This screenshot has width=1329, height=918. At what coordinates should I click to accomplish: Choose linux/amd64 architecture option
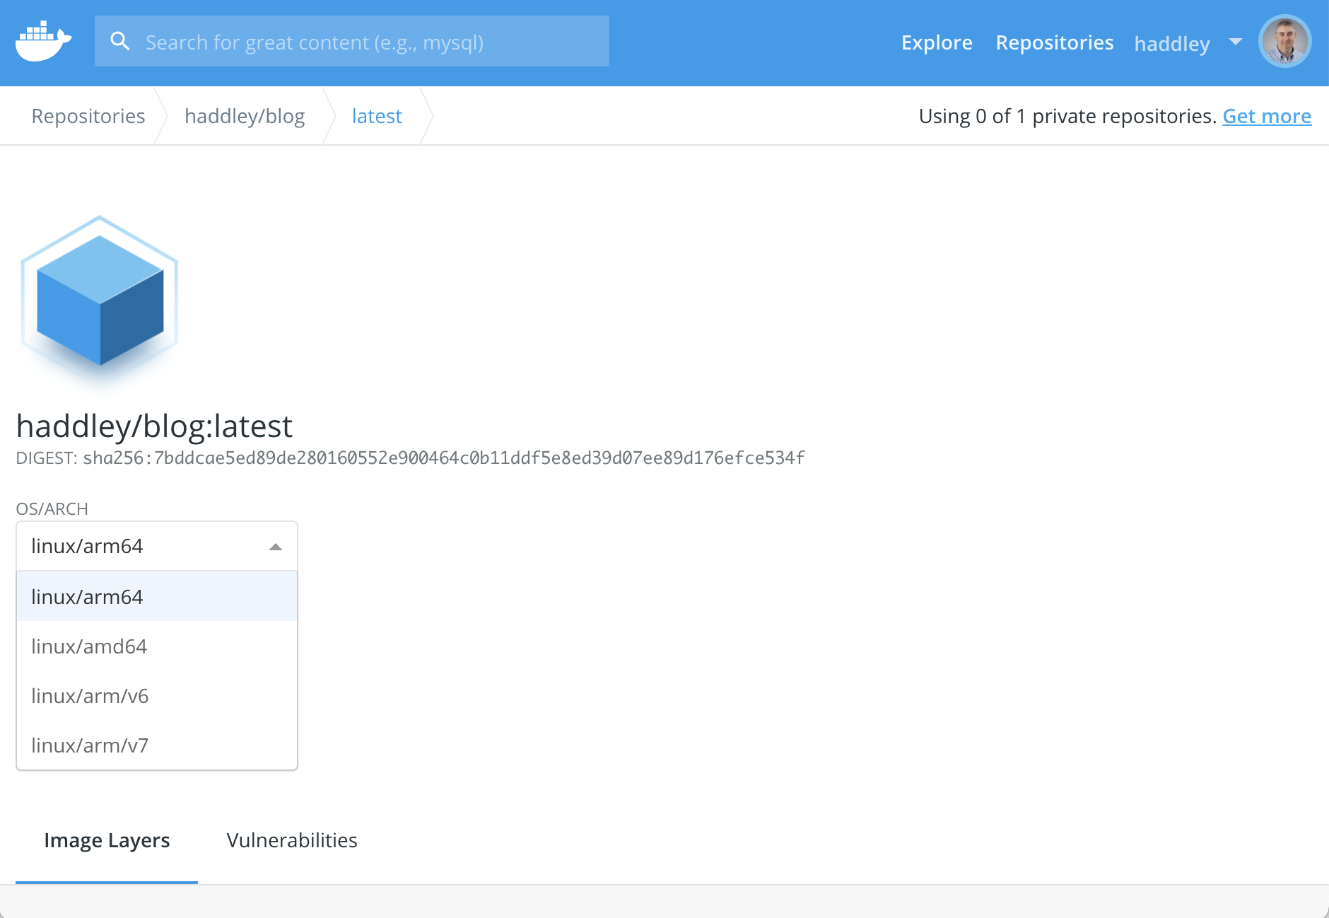click(89, 646)
